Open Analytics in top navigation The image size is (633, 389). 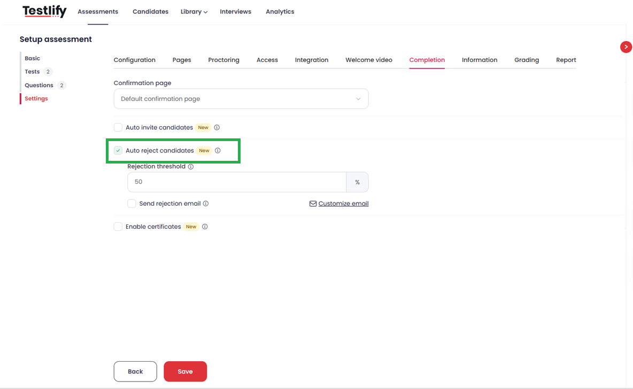pyautogui.click(x=280, y=12)
